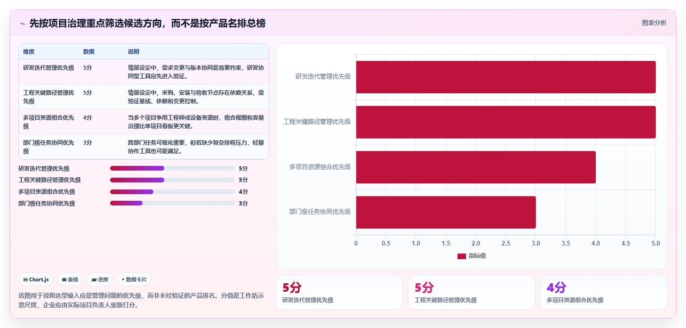Click the 2.5 x-axis tick label
Viewport: 686px width, 328px height.
[x=506, y=244]
